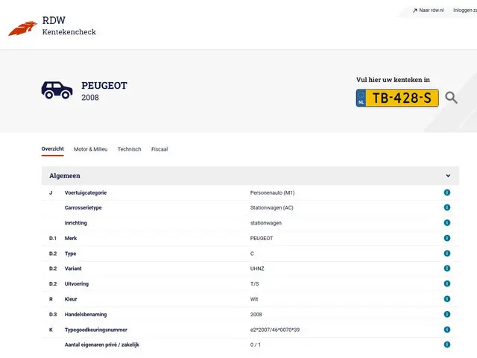Open info icon for Carrosserietype row
This screenshot has width=477, height=358.
447,207
